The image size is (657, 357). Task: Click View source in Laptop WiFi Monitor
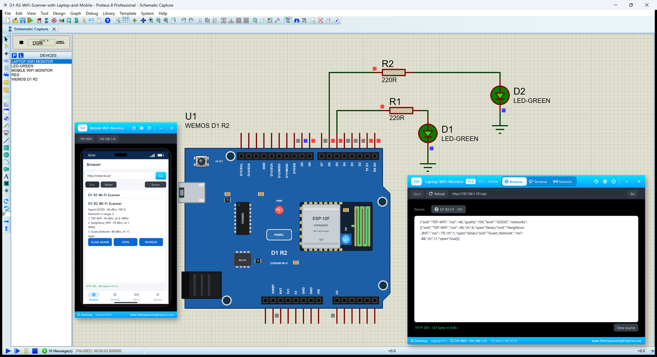click(x=626, y=328)
